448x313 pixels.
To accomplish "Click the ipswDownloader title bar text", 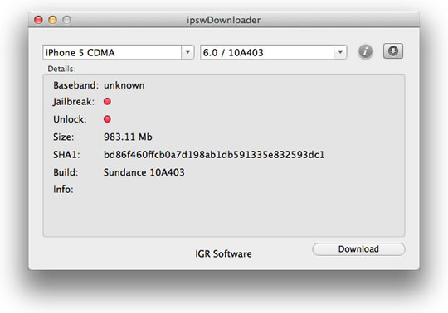I will click(x=224, y=20).
